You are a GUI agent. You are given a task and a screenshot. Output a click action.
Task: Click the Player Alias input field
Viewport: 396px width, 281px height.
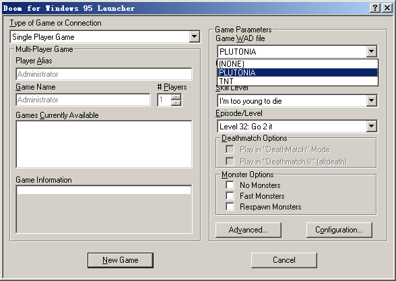coord(104,74)
